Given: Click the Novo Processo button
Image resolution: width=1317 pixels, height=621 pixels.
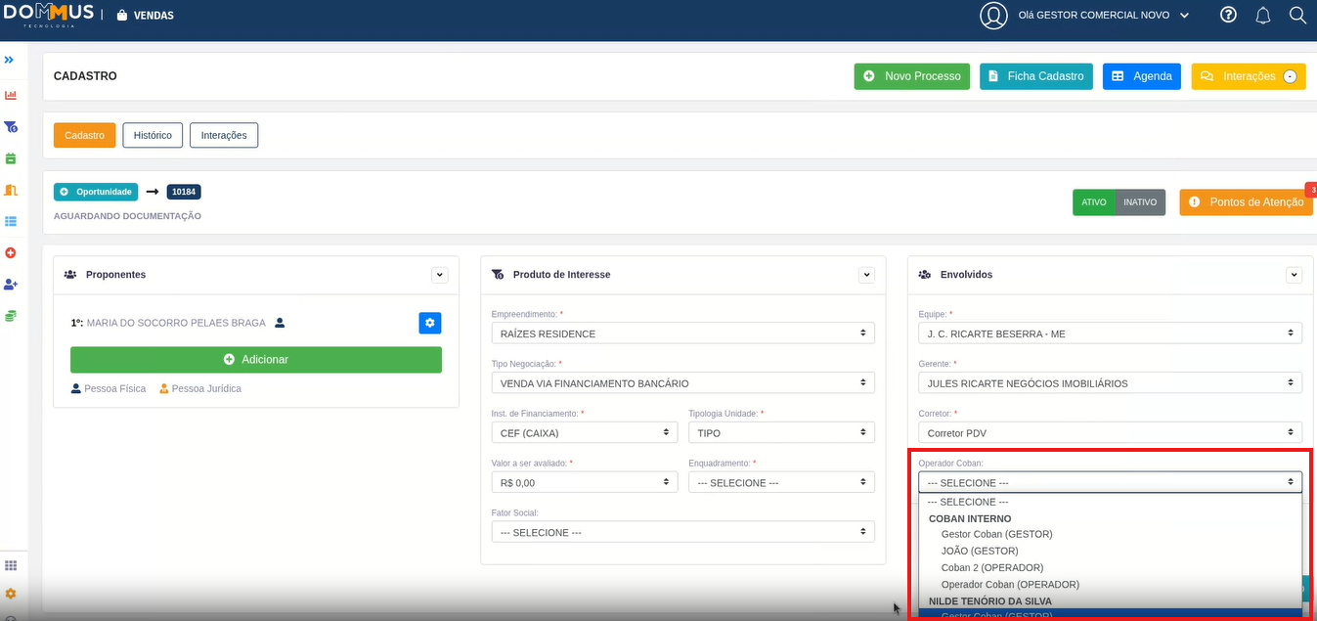Looking at the screenshot, I should (x=911, y=76).
